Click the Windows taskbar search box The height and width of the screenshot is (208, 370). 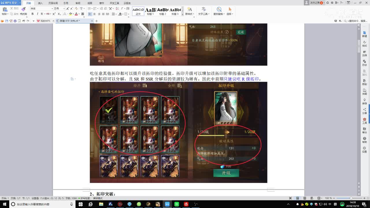pyautogui.click(x=42, y=204)
